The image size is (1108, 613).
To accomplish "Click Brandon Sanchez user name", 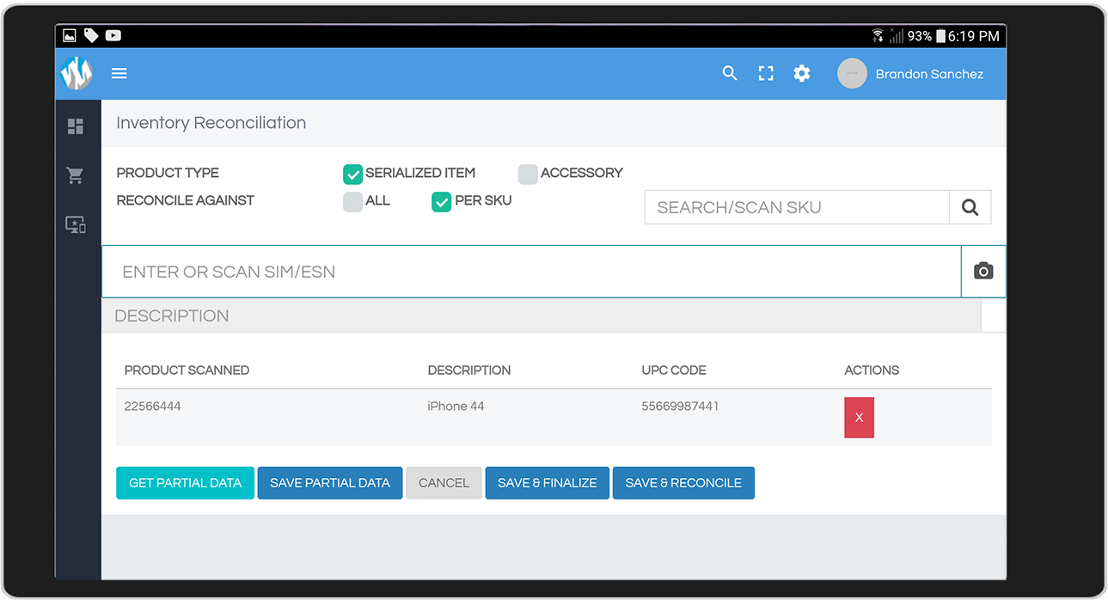I will point(929,74).
